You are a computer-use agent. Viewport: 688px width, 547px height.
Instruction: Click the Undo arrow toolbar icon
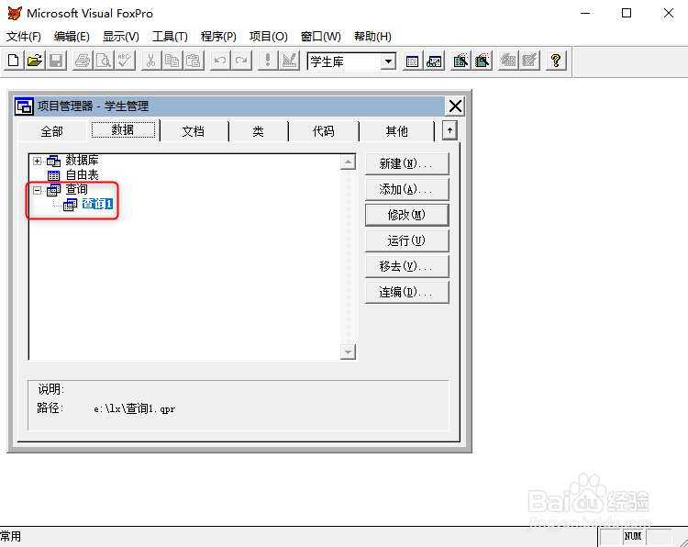click(220, 61)
